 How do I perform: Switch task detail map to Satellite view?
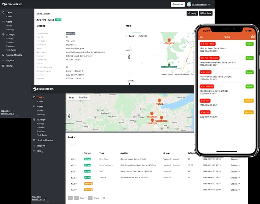tap(143, 36)
